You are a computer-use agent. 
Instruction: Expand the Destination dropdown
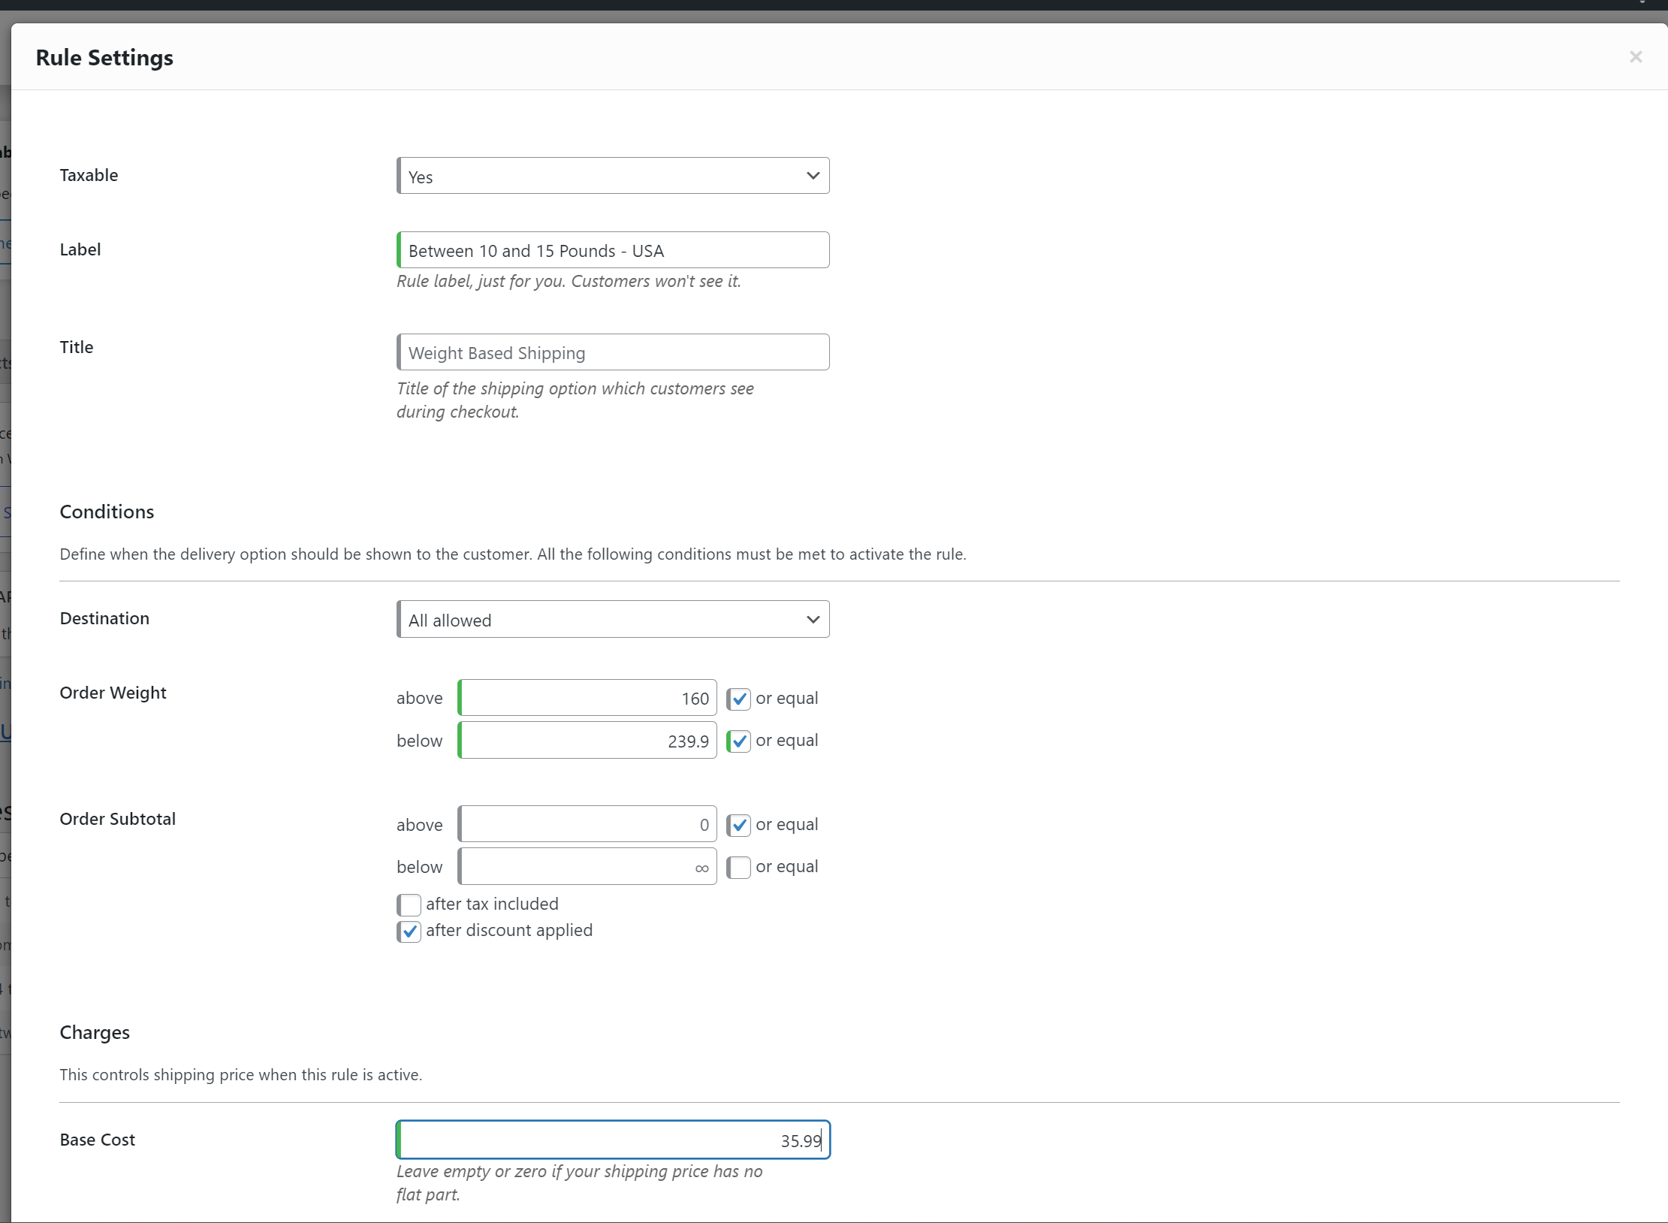point(601,620)
